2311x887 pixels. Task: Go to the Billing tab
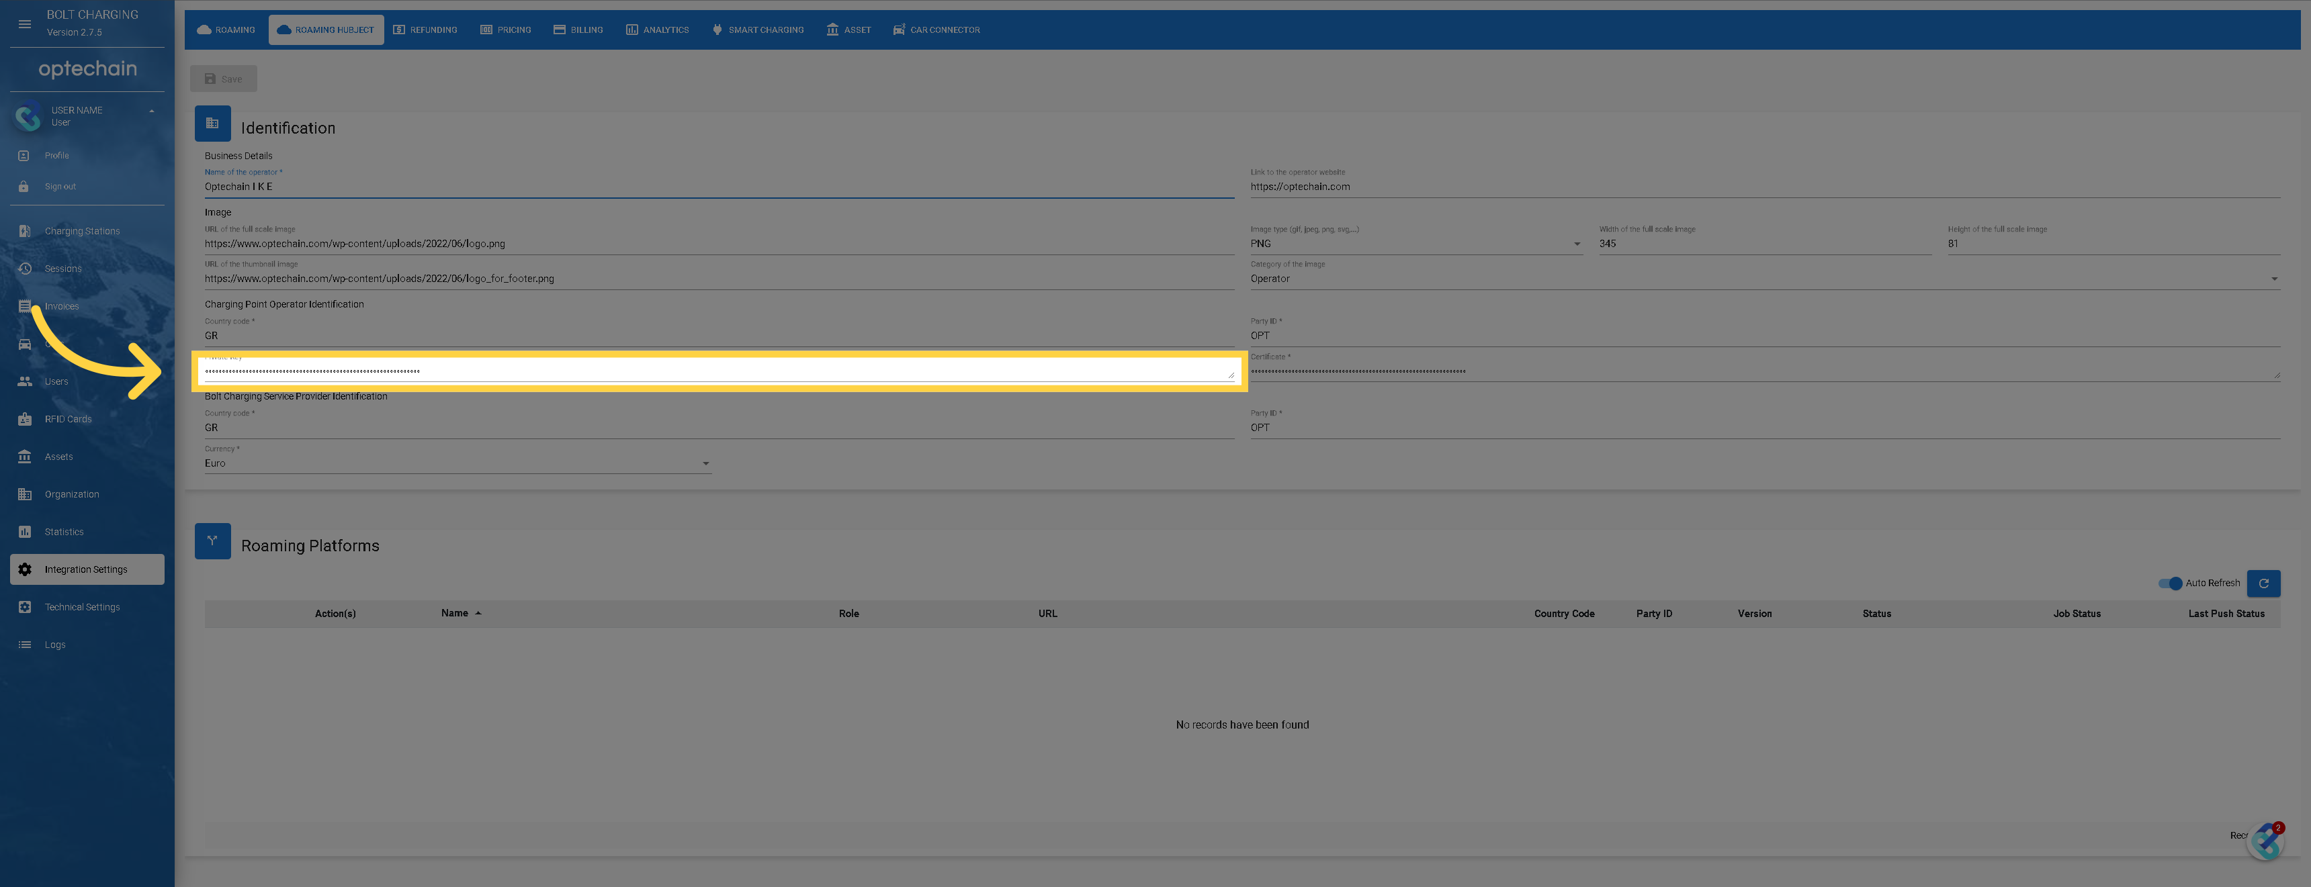(578, 30)
